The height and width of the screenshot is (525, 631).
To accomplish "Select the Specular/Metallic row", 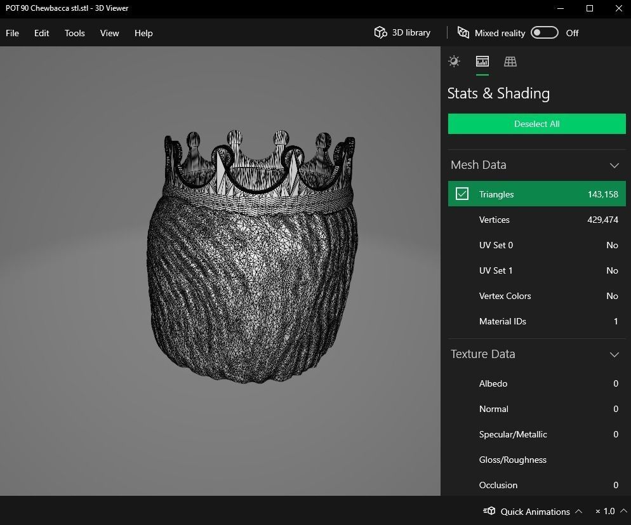I will pyautogui.click(x=537, y=434).
